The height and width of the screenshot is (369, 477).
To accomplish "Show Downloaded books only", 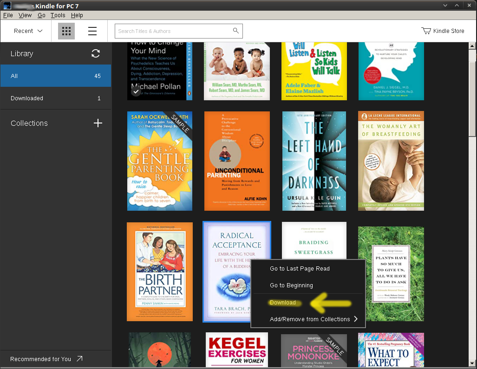I will tap(56, 98).
